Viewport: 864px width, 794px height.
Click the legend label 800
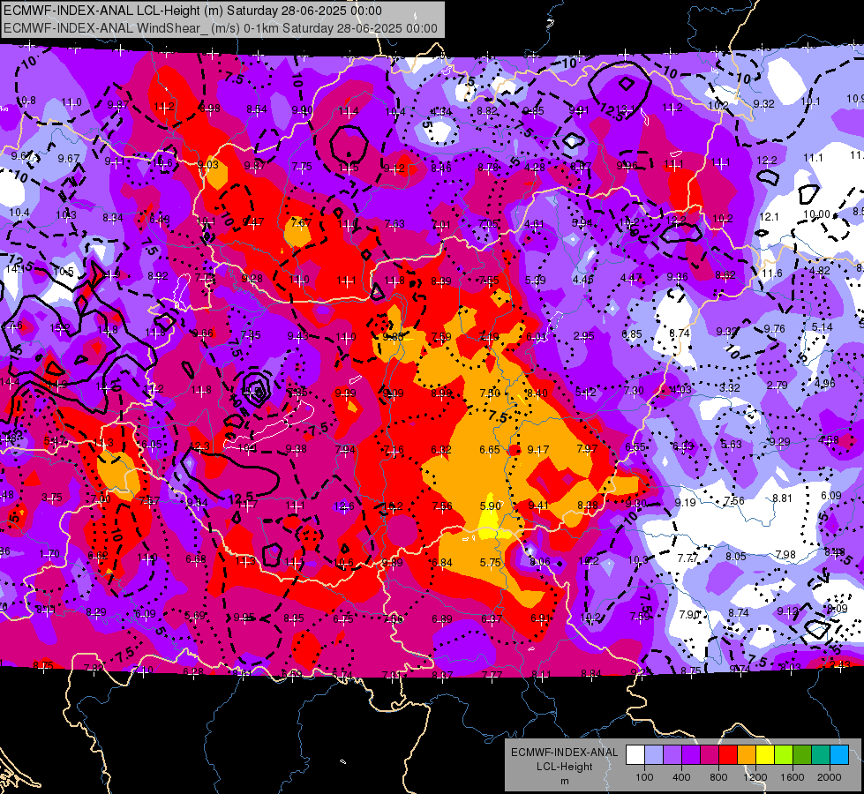click(x=718, y=777)
